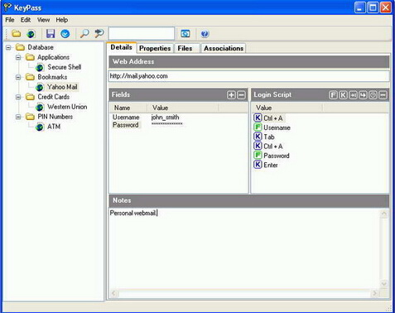Click the Notes scrollbar up arrow
Image resolution: width=395 pixels, height=313 pixels.
click(383, 214)
